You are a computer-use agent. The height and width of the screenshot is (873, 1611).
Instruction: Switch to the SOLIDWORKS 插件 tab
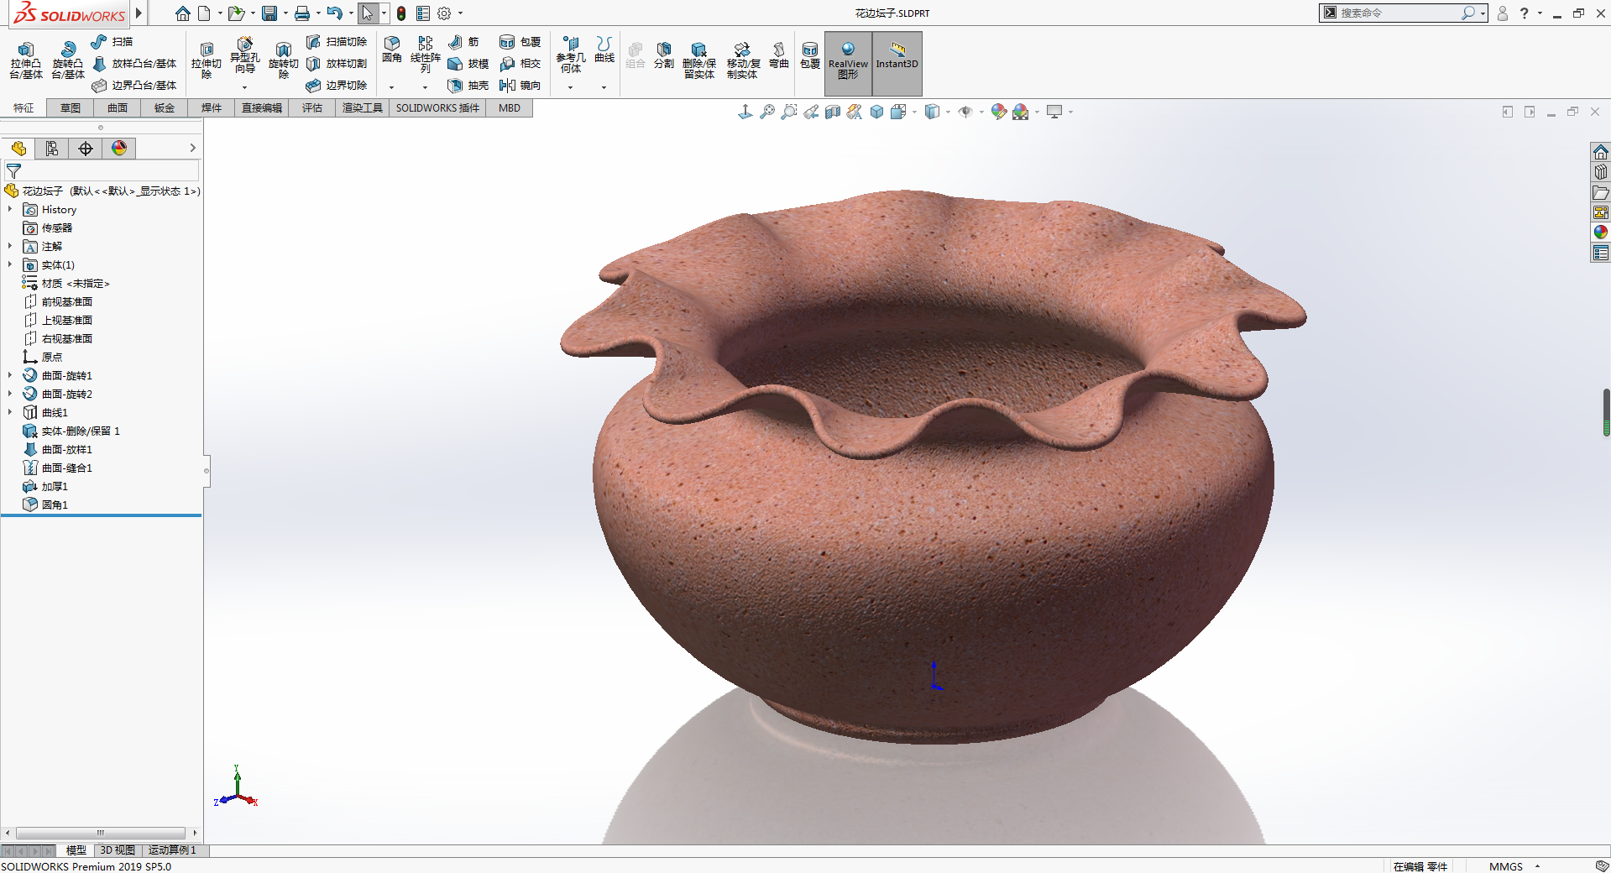pyautogui.click(x=437, y=108)
